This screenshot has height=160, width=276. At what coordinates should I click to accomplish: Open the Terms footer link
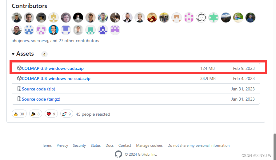pyautogui.click(x=47, y=146)
